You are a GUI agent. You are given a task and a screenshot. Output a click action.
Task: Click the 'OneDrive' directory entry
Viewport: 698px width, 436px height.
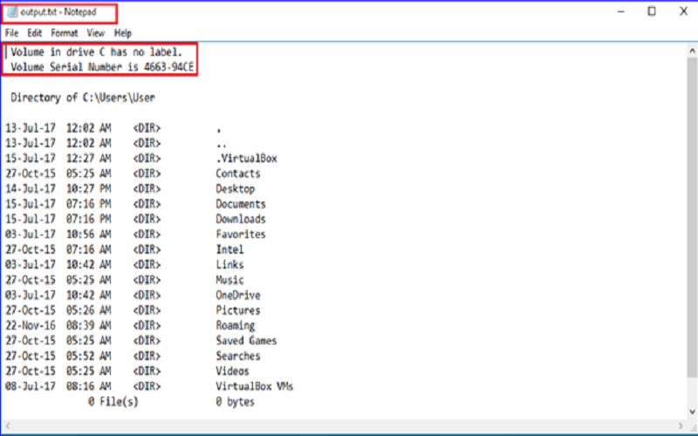[x=238, y=295]
